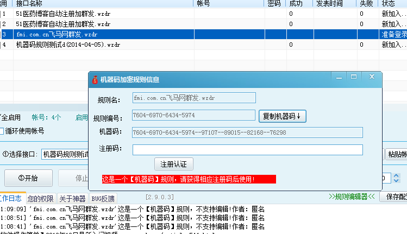Click the 成功 column header
Image resolution: width=407 pixels, height=234 pixels.
pos(300,3)
